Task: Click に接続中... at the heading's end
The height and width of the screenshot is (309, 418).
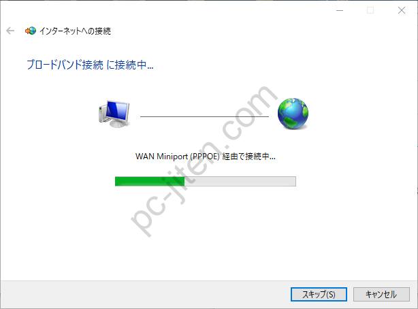Action: point(130,65)
